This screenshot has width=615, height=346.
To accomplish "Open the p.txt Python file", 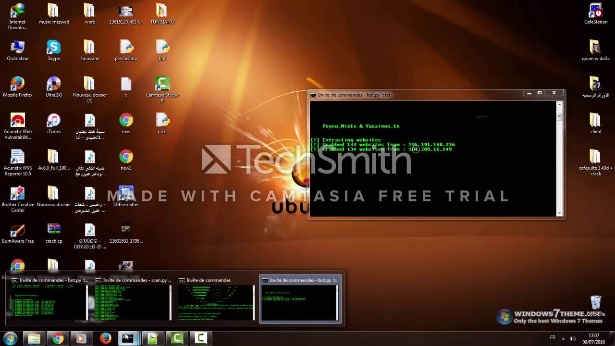I will tap(162, 123).
